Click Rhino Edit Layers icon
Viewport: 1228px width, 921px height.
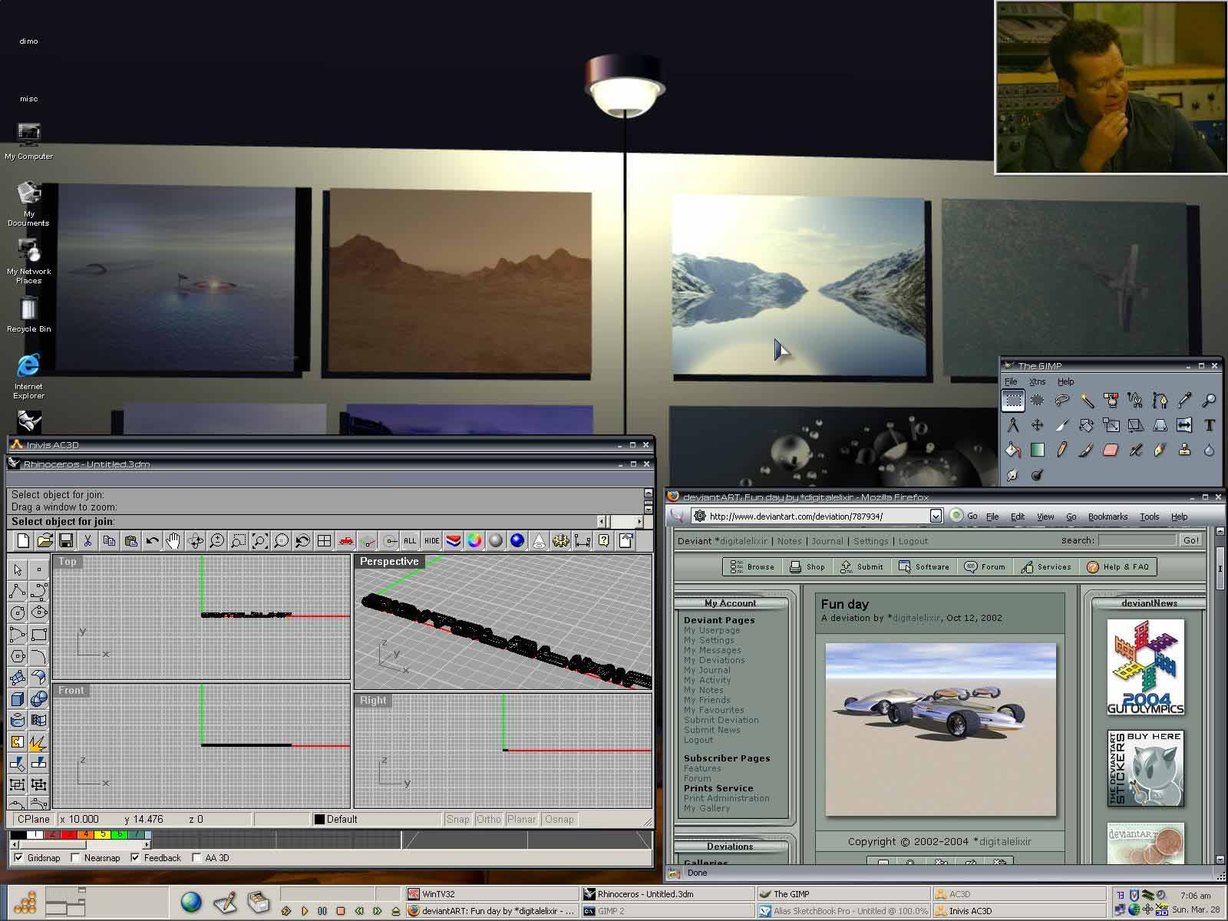tap(453, 541)
